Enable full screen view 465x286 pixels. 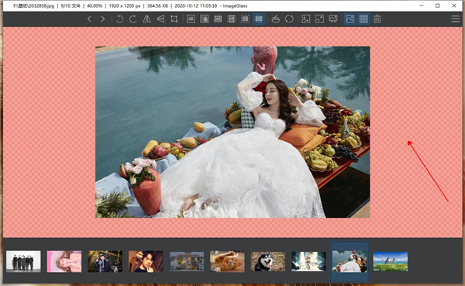[319, 19]
